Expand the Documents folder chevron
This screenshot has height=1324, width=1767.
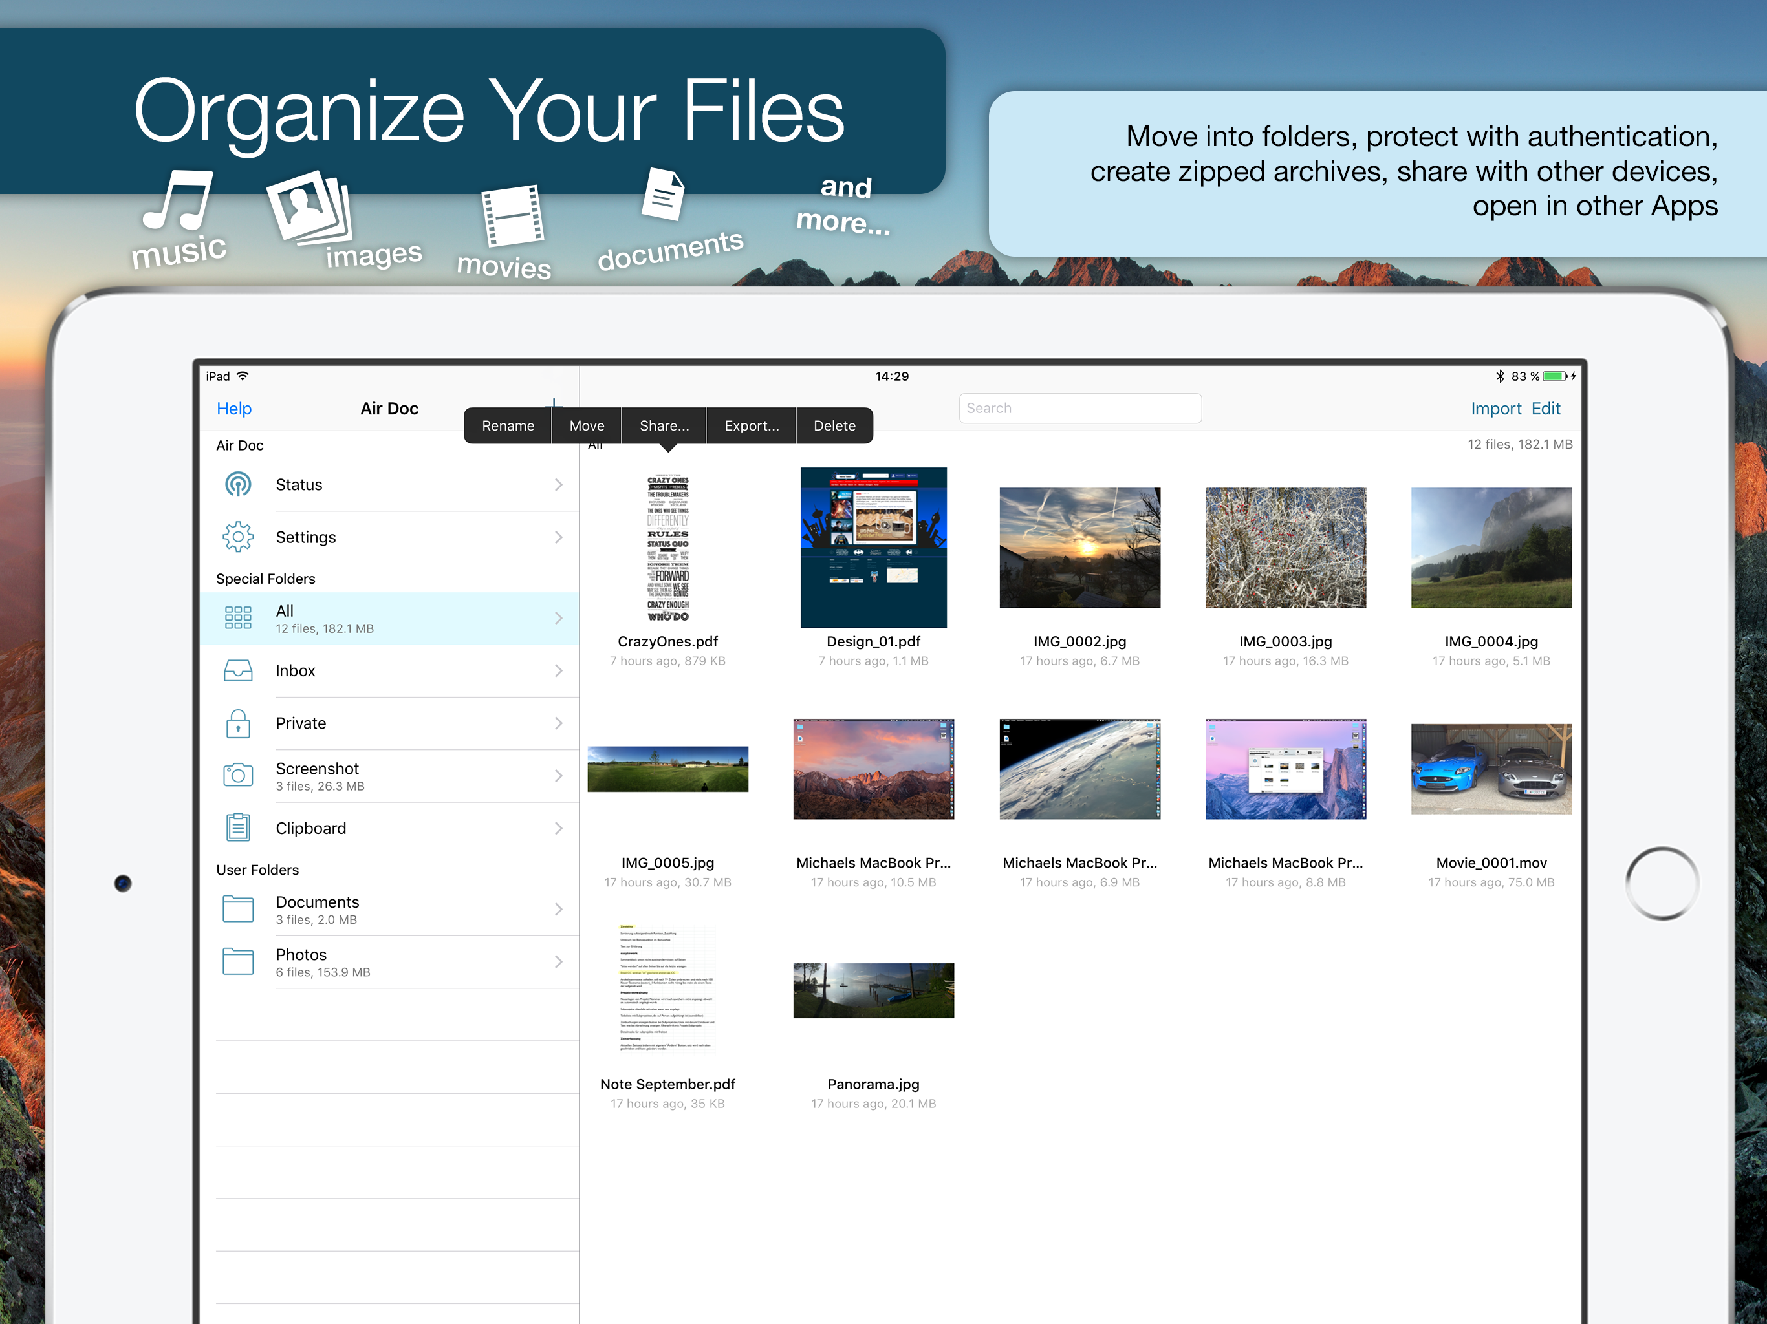click(x=558, y=909)
